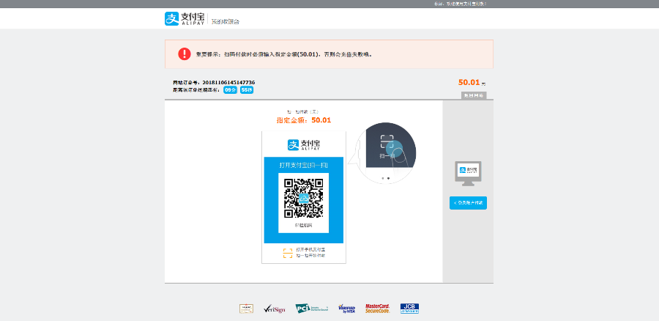Screen dimensions: 659x321
Task: Click the gray tab button below the 50.01 amount
Action: (473, 95)
